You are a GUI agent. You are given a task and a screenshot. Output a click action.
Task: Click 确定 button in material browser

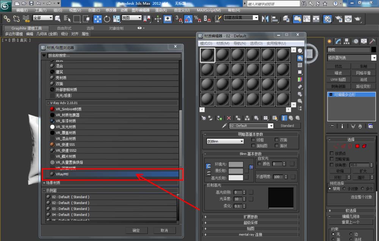pyautogui.click(x=136, y=230)
